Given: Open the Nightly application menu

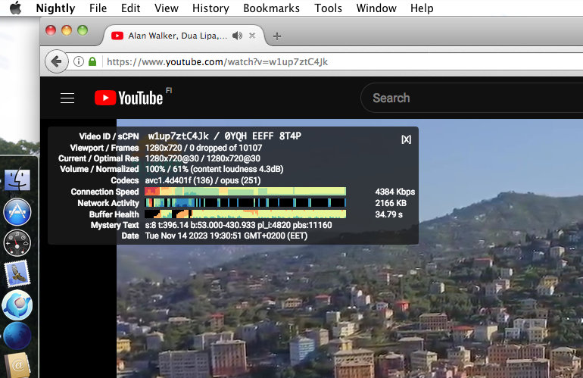Looking at the screenshot, I should [x=55, y=8].
